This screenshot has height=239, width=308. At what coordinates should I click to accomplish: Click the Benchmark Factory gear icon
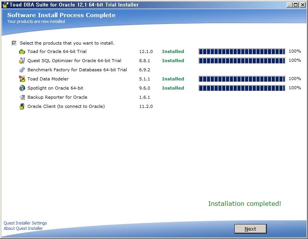pos(22,70)
